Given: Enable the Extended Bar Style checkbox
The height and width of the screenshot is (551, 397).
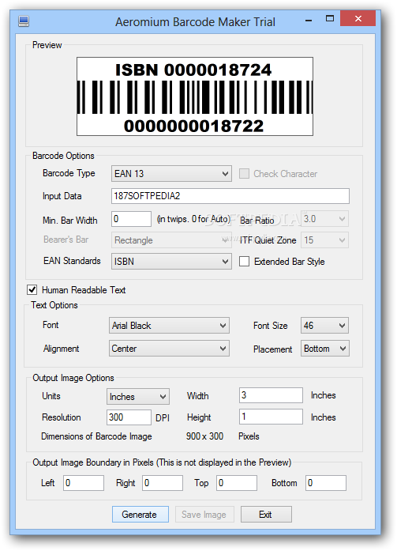Looking at the screenshot, I should [x=244, y=262].
